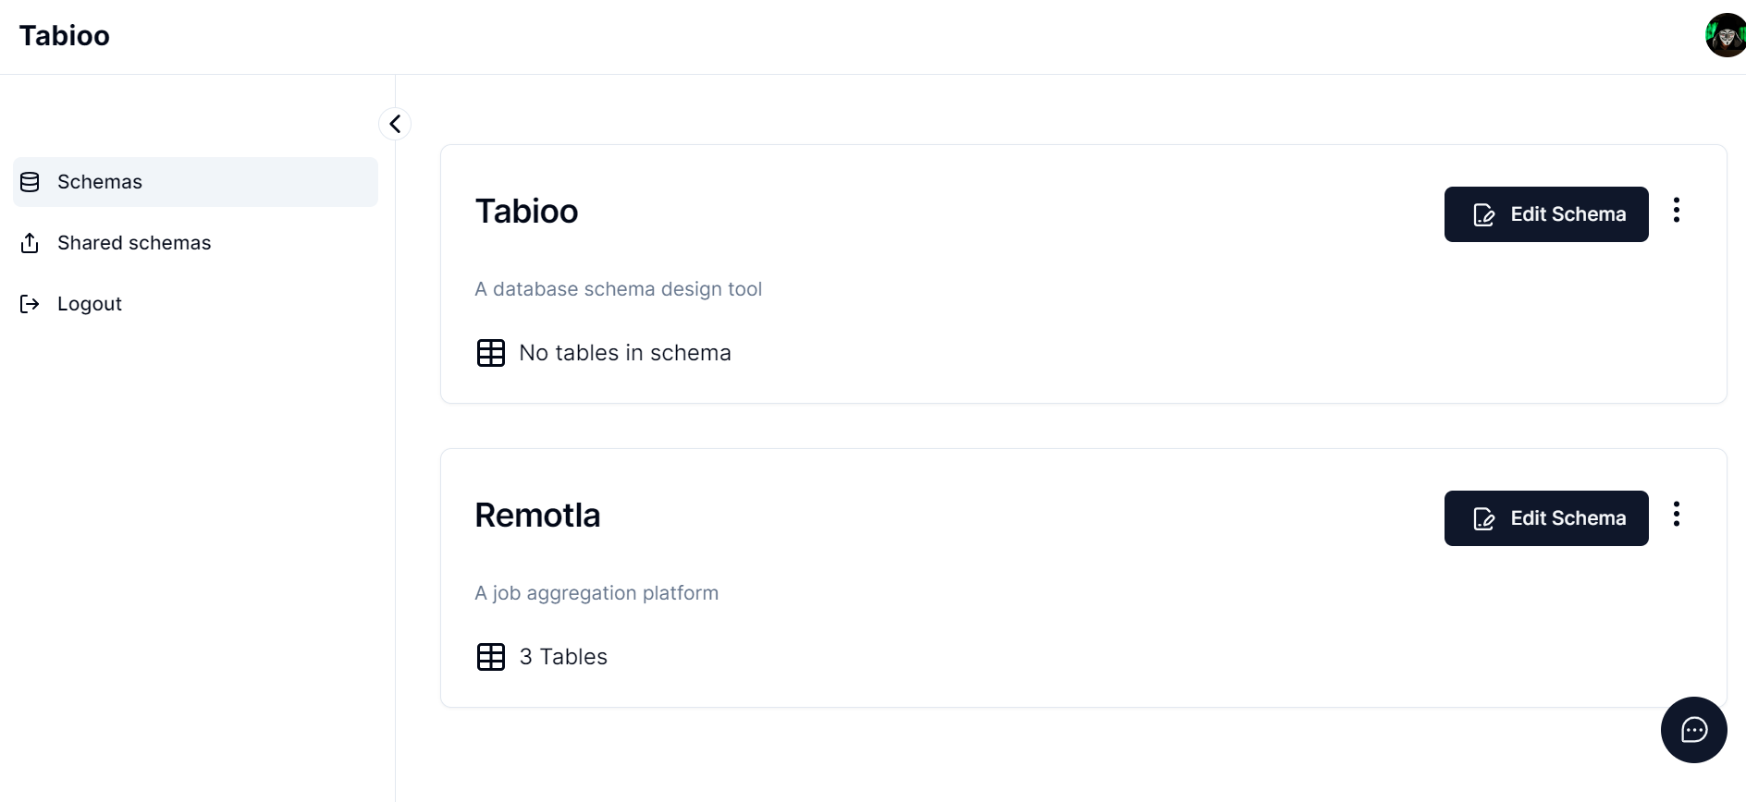The height and width of the screenshot is (802, 1746).
Task: Open the Tabioo schema card title
Action: (526, 212)
